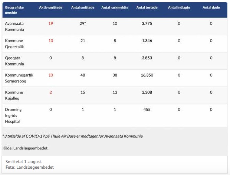
Task: Select the Qeqqata Kommunia row label
Action: coord(14,61)
